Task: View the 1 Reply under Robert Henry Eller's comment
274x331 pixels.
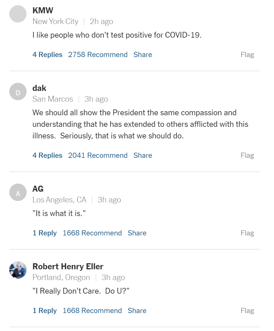Action: tap(45, 311)
